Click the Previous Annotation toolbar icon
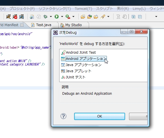Screen dimensions: 164x138 125,17
